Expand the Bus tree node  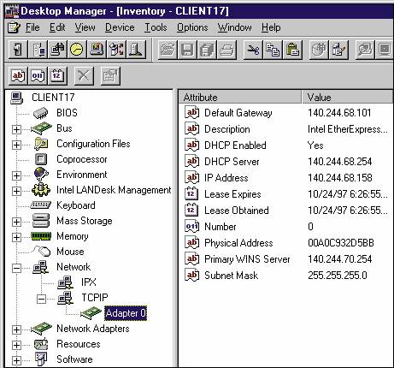pyautogui.click(x=16, y=129)
